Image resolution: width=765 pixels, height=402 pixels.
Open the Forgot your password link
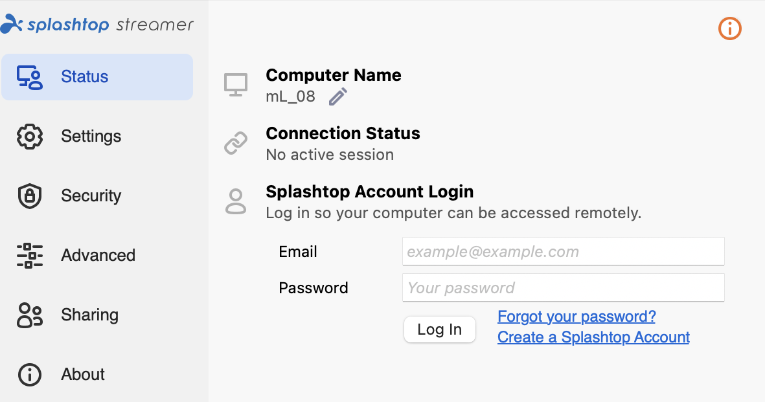(577, 317)
